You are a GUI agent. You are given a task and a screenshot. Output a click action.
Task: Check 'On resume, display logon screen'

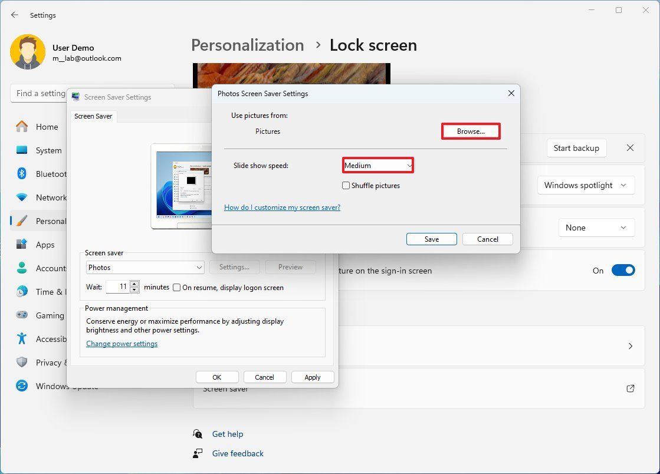pyautogui.click(x=176, y=287)
